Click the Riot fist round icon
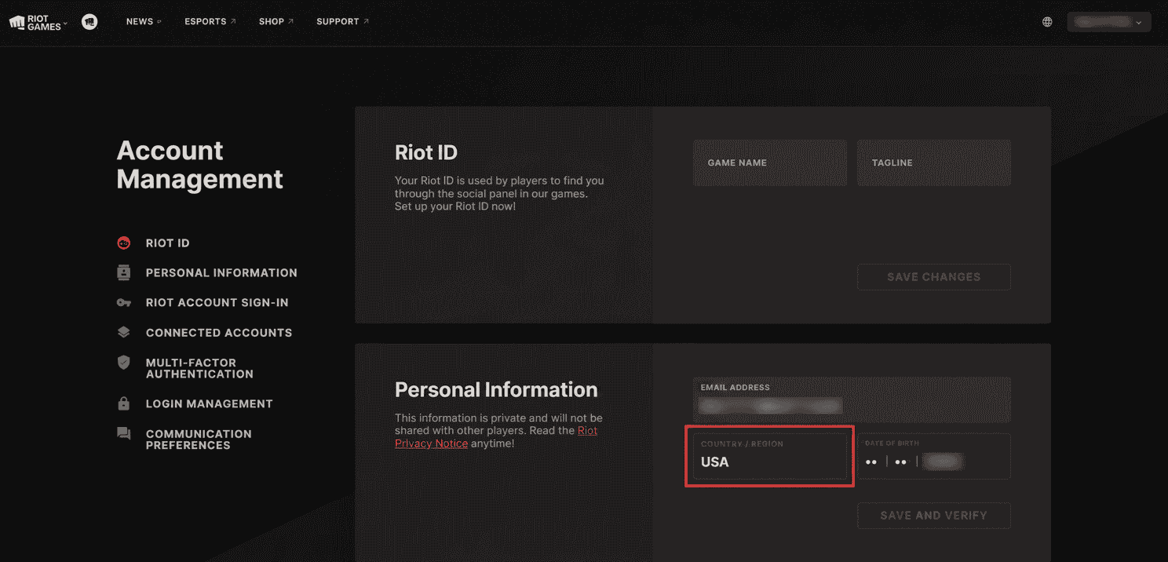 [x=90, y=22]
